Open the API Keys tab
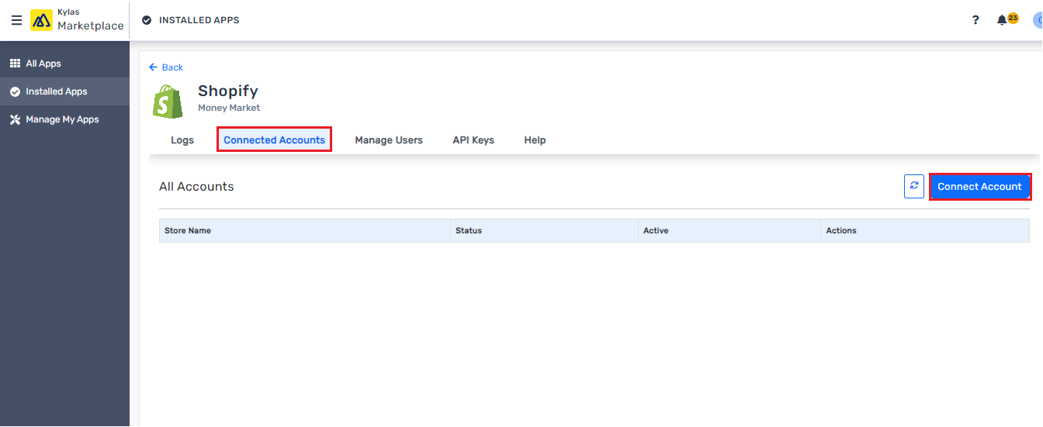This screenshot has width=1043, height=427. 473,140
